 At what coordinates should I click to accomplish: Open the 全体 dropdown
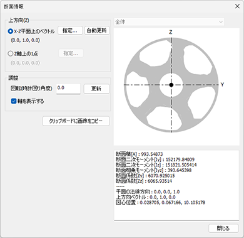[x=169, y=22]
